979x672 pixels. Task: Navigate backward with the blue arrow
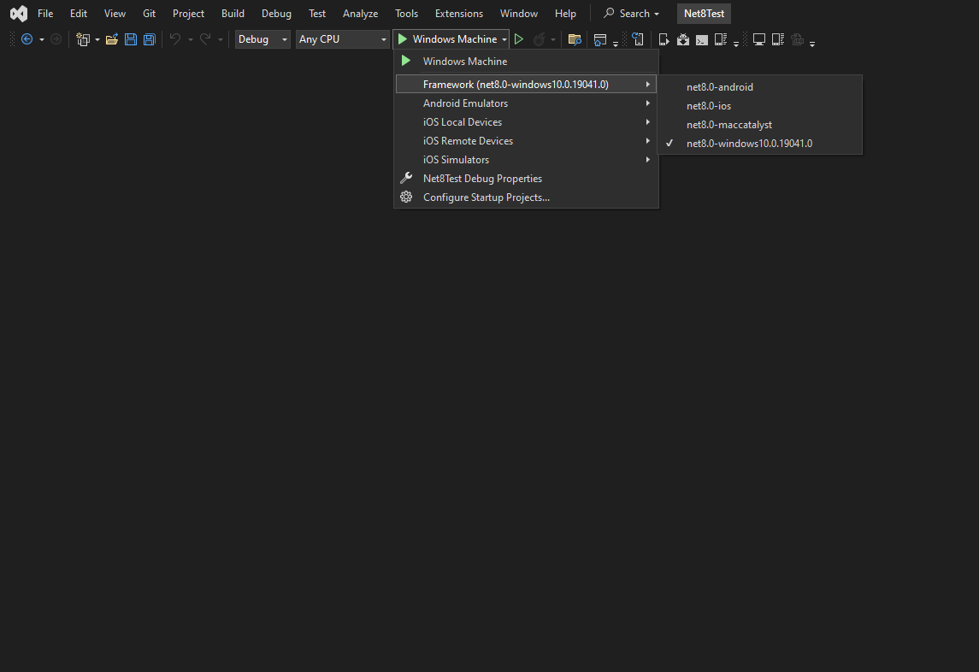[x=27, y=39]
